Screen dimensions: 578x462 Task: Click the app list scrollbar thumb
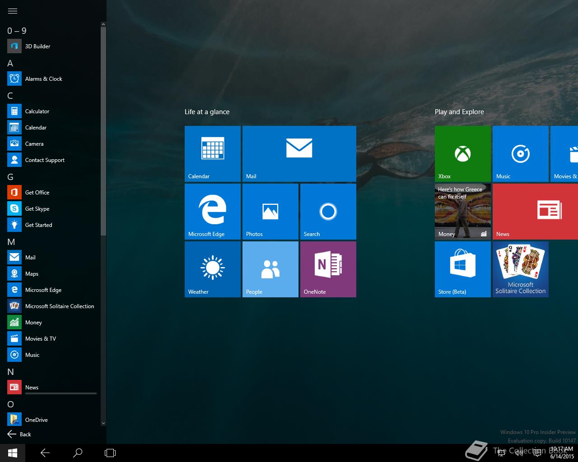tap(103, 131)
